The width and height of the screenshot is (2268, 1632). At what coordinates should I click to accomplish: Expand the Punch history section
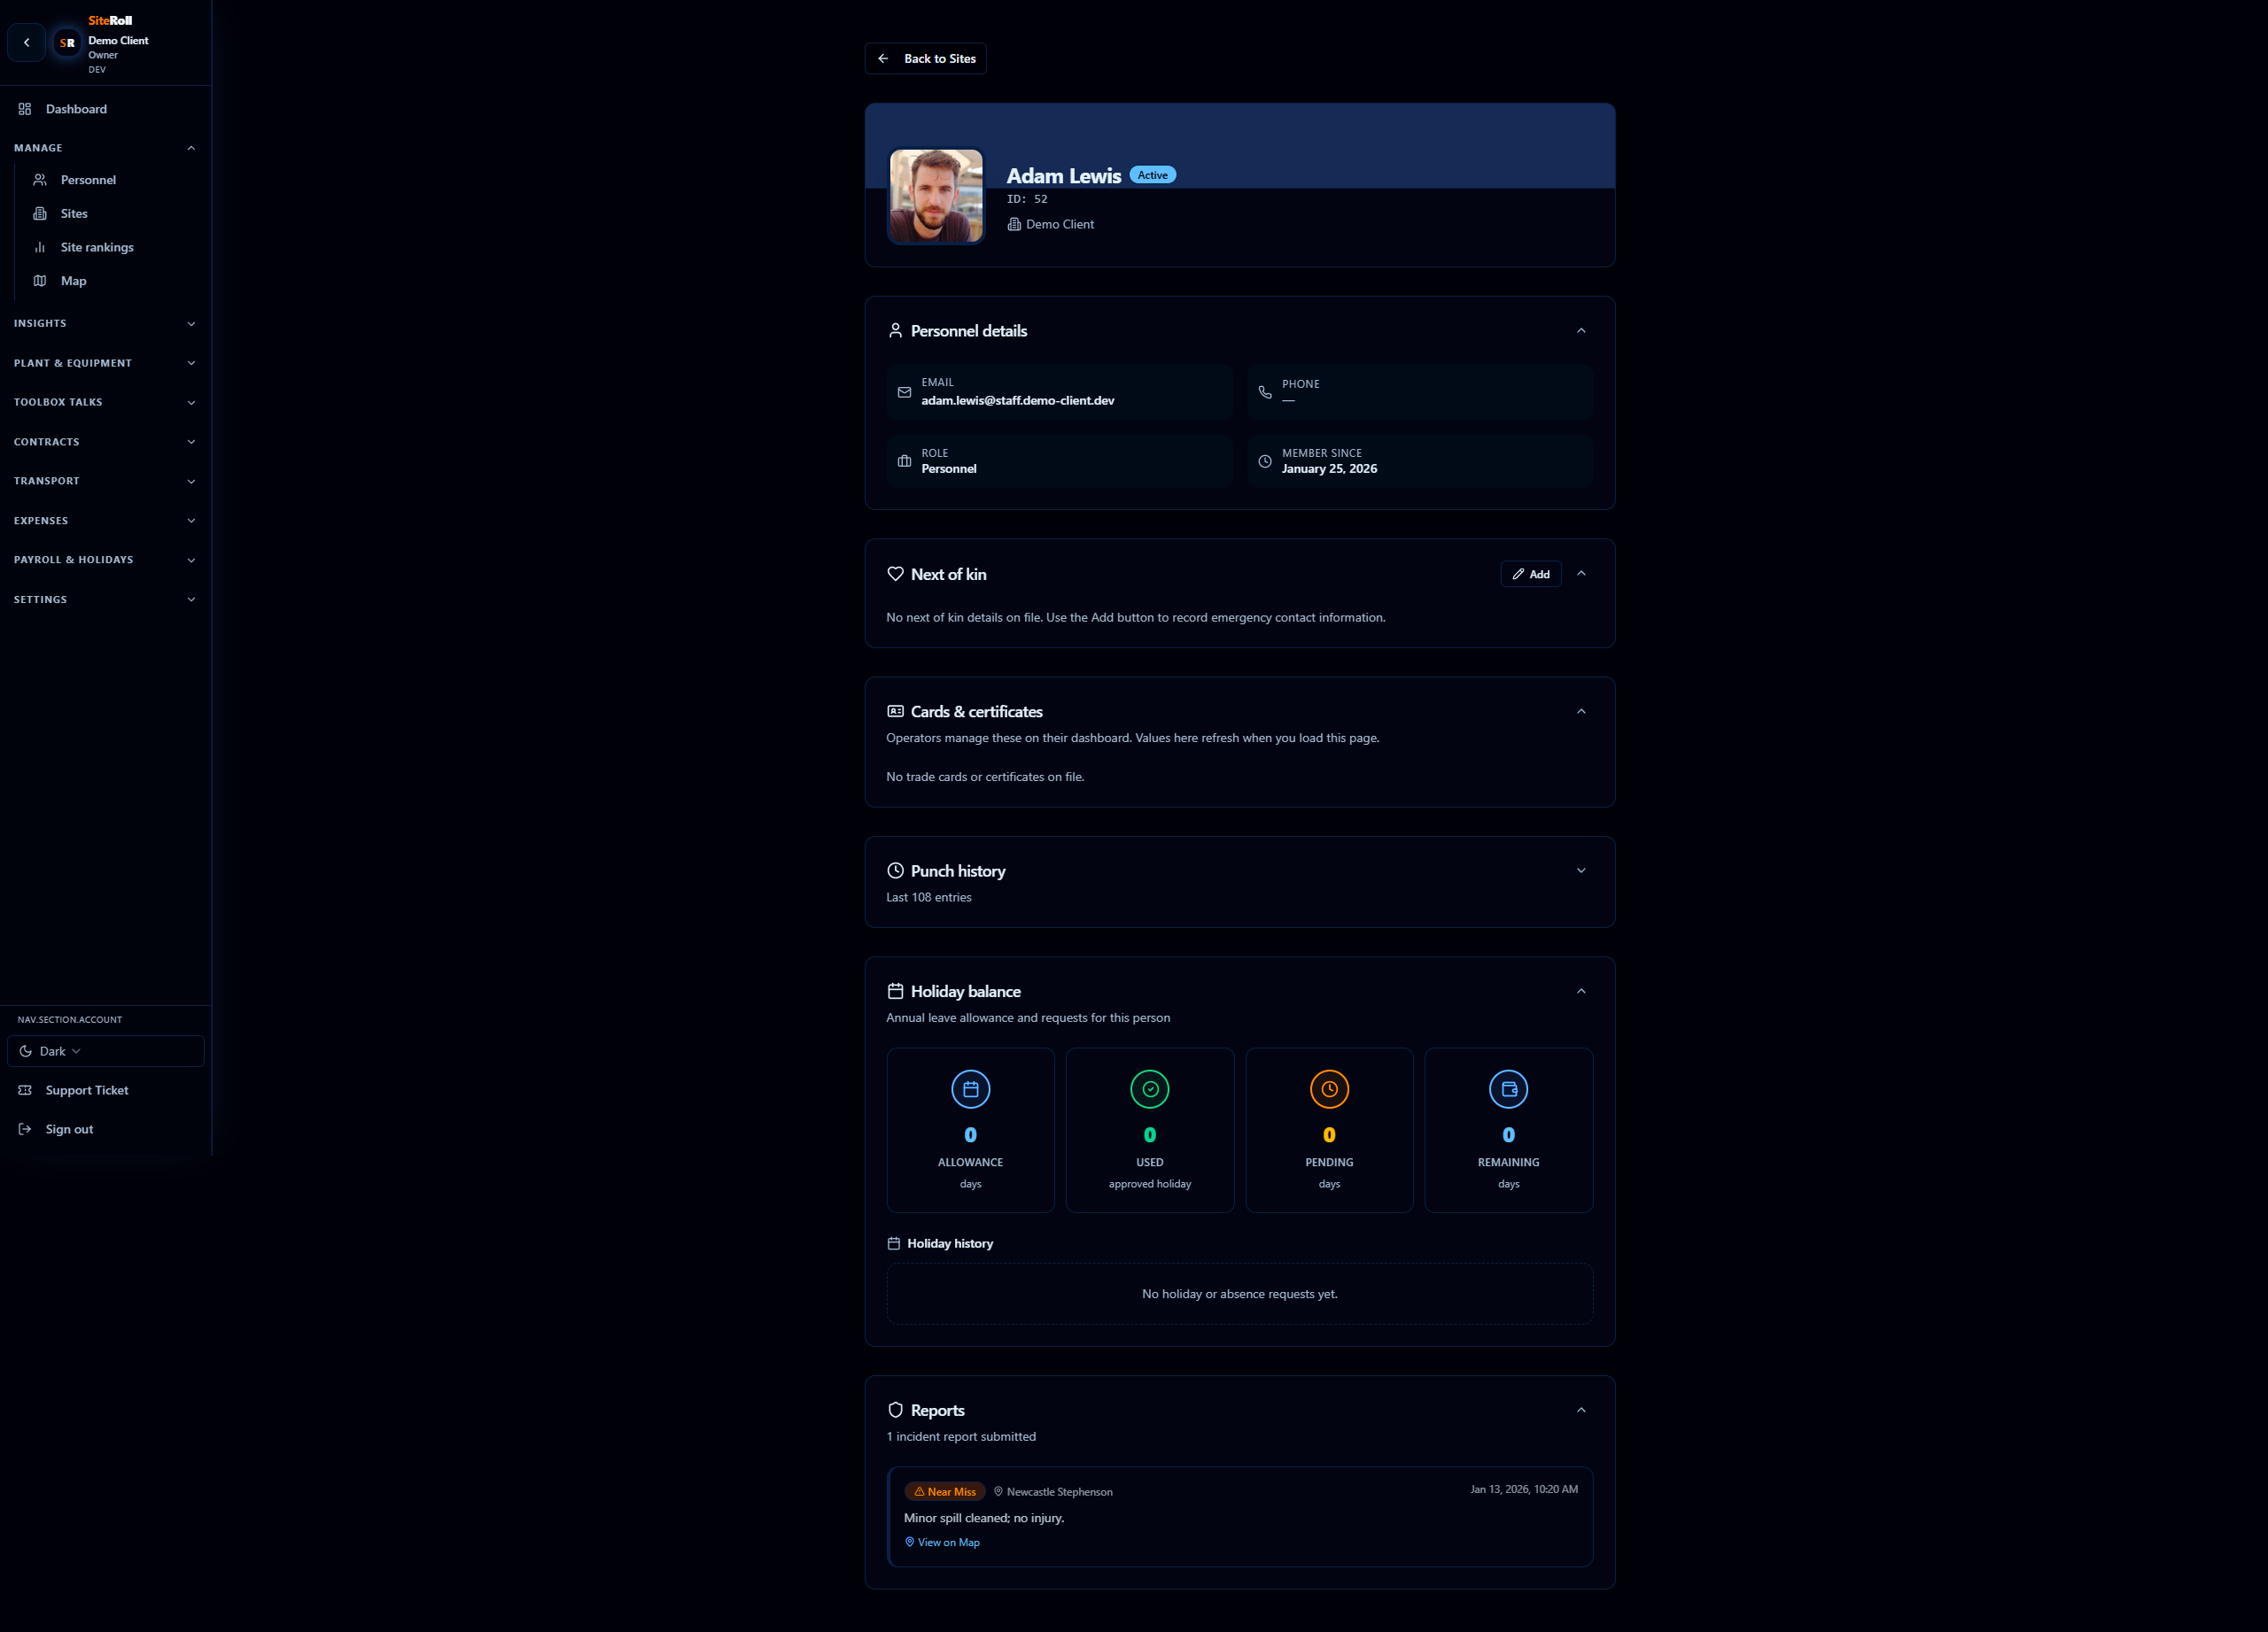pyautogui.click(x=1581, y=870)
